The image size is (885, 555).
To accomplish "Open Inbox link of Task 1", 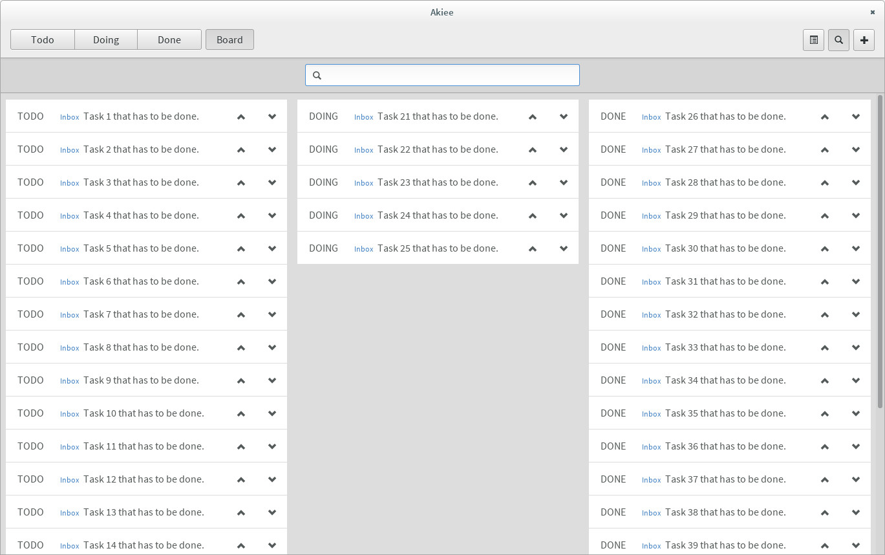I will (70, 117).
